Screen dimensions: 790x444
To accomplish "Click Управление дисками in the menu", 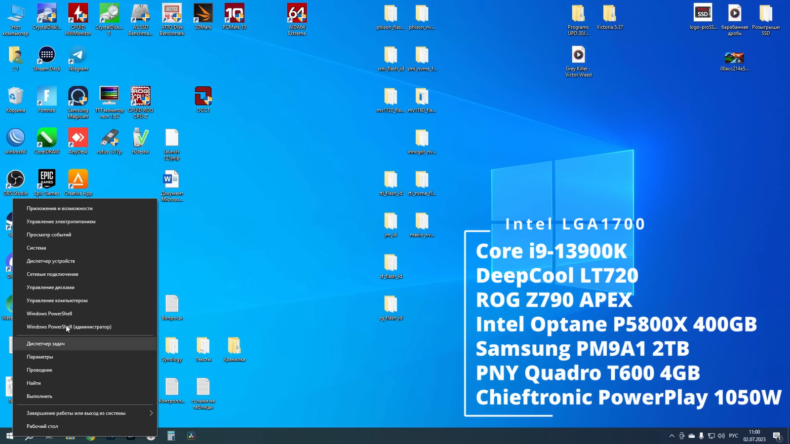I will point(50,287).
